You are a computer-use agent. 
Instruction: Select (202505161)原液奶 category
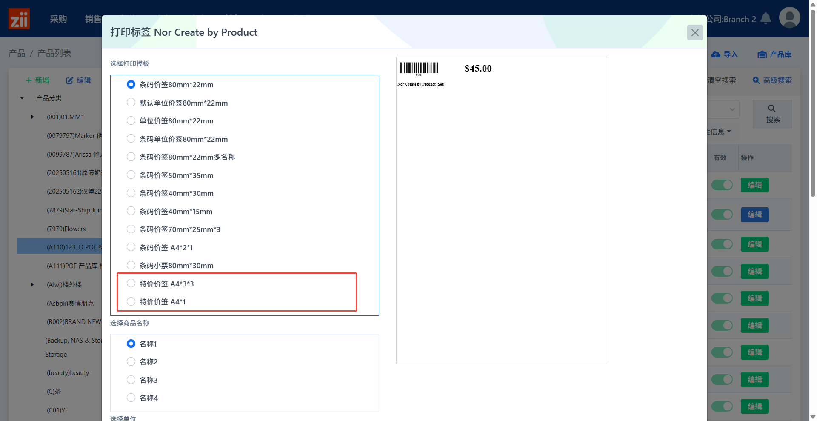click(x=74, y=173)
